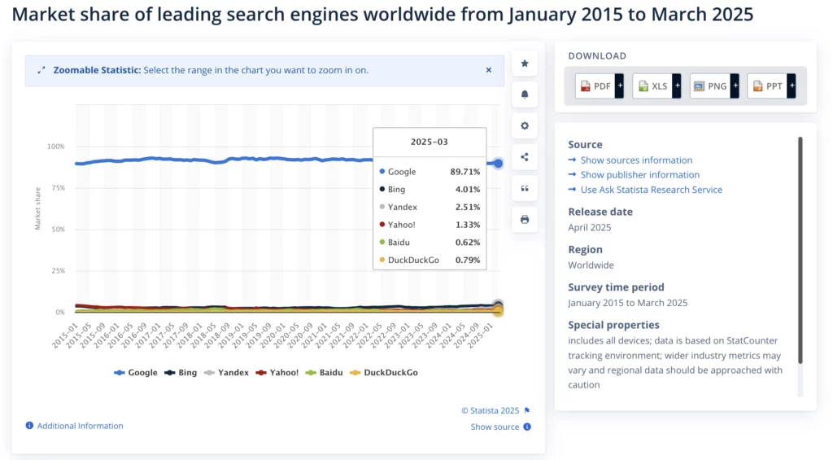Image resolution: width=833 pixels, height=460 pixels.
Task: Toggle DuckDuckGo series in chart legend
Action: [x=384, y=373]
